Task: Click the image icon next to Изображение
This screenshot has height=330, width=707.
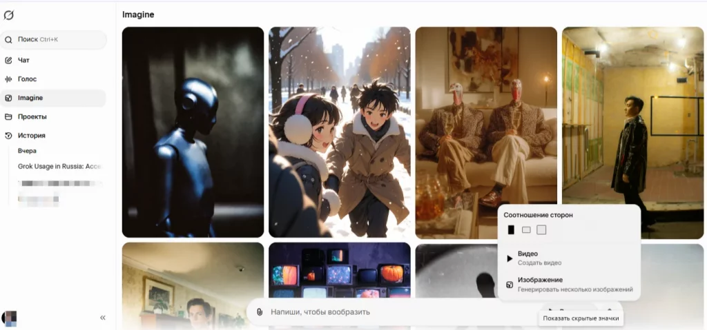Action: 510,285
